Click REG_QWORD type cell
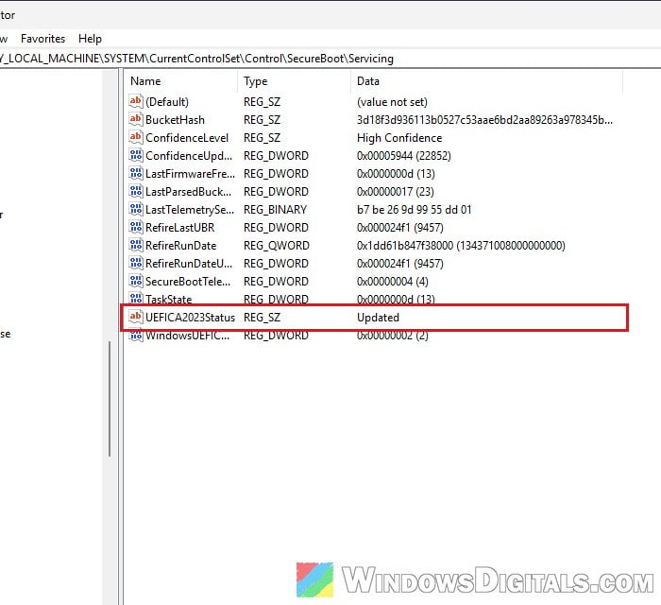This screenshot has height=605, width=661. pyautogui.click(x=276, y=246)
